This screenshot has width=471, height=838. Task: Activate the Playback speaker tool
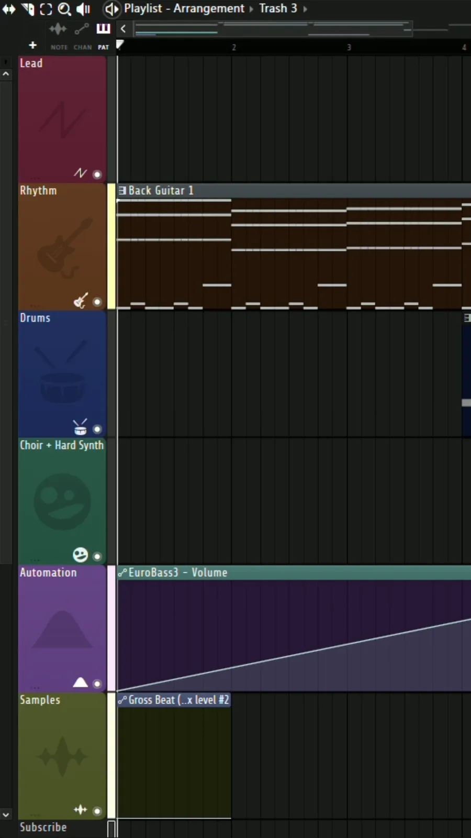click(x=83, y=9)
